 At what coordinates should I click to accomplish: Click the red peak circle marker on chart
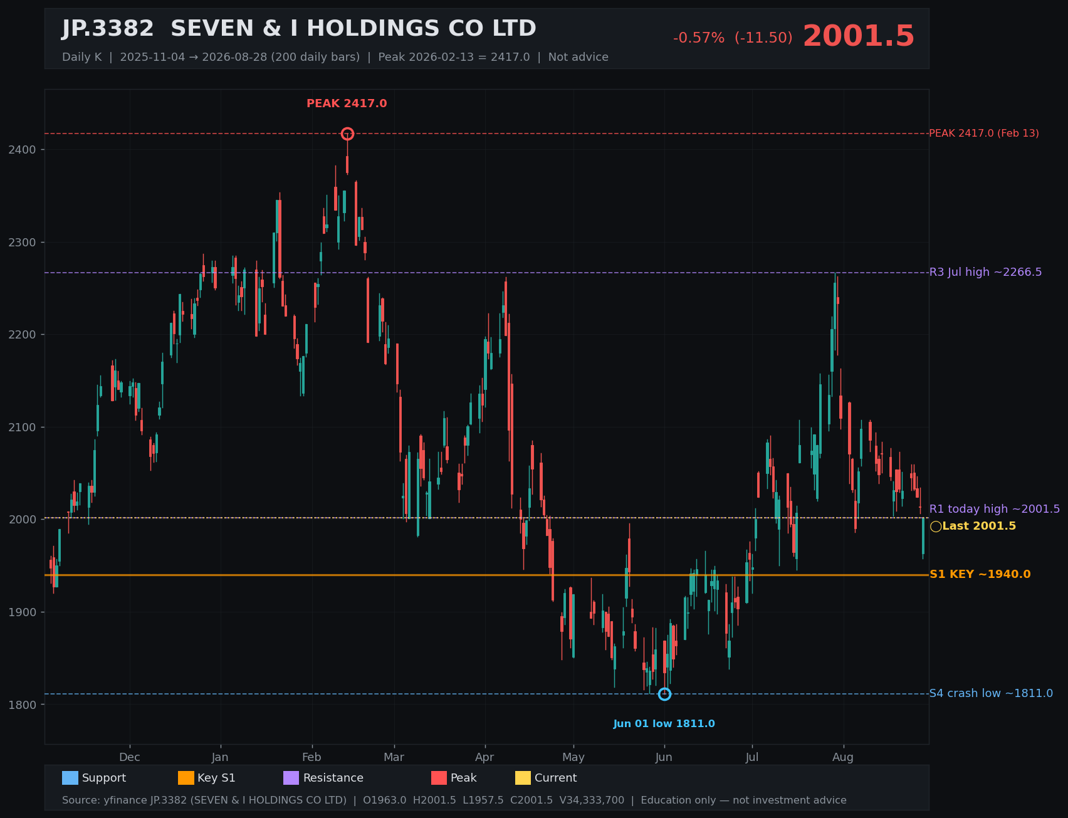tap(347, 134)
